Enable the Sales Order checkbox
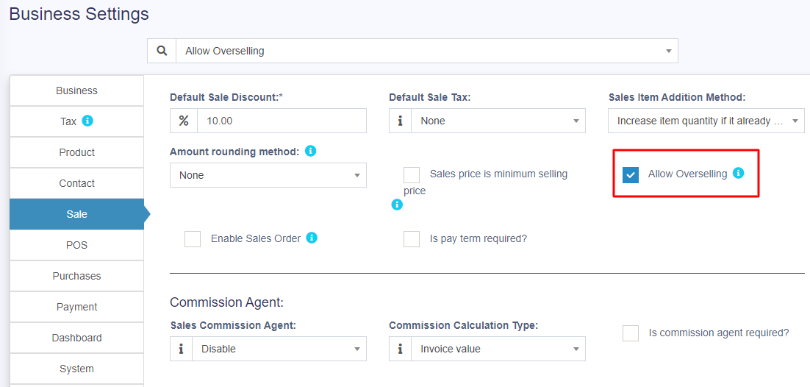Image resolution: width=810 pixels, height=387 pixels. point(193,239)
